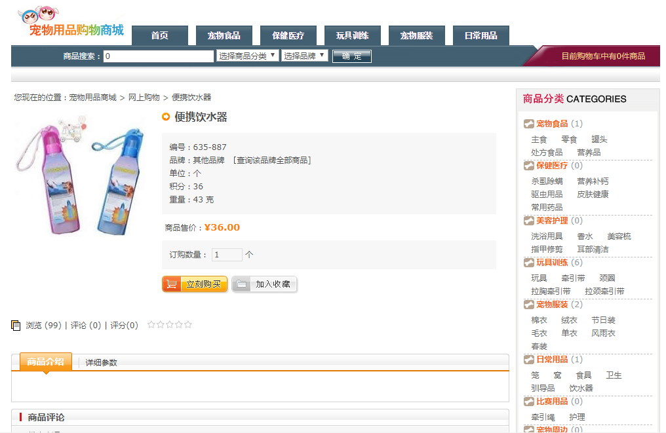
Task: Open 保健医疗 navigation tab
Action: (288, 35)
